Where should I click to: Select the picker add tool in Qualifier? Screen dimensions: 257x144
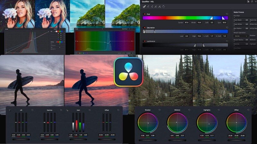click(152, 6)
